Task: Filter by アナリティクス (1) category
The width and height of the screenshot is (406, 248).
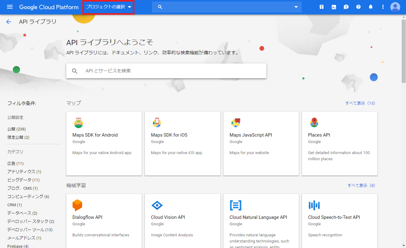Action: 24,172
